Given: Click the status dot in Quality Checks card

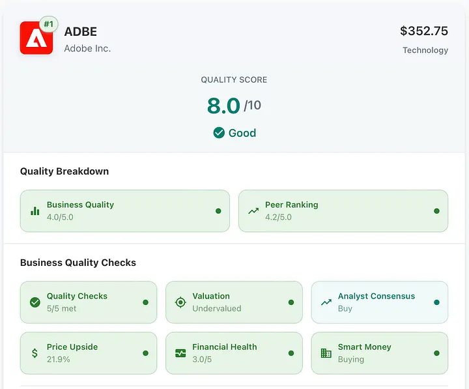Looking at the screenshot, I should tap(146, 302).
